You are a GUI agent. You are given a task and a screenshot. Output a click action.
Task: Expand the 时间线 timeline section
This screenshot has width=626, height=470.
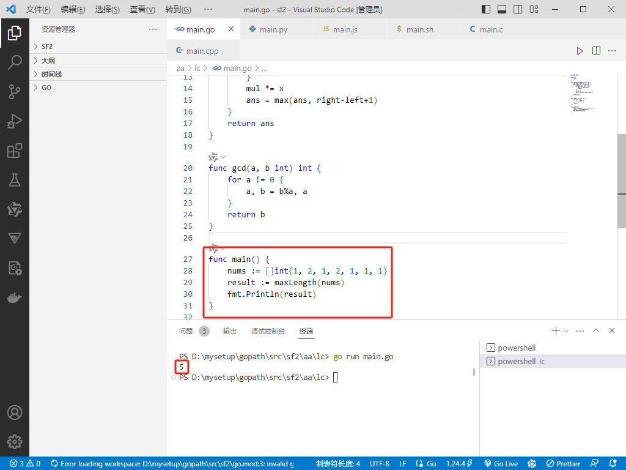pyautogui.click(x=98, y=74)
